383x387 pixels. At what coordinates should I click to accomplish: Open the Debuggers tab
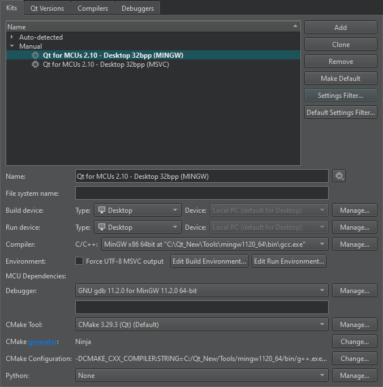pos(138,8)
